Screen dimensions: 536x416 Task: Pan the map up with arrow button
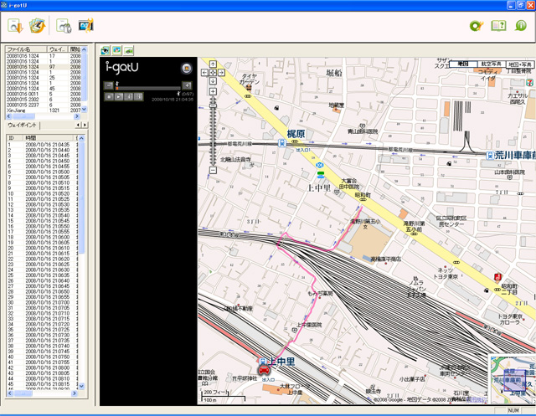[213, 64]
